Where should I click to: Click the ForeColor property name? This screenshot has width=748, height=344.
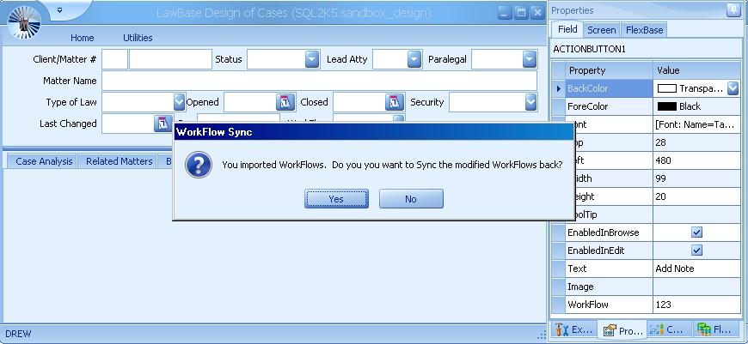click(x=587, y=106)
